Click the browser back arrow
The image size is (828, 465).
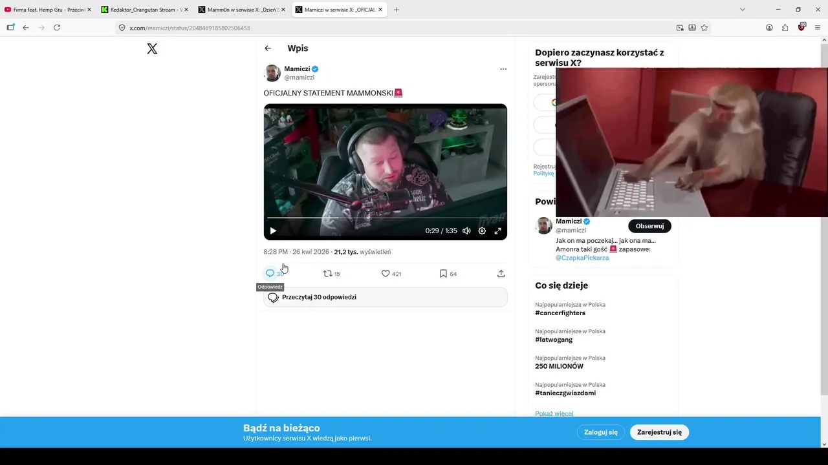click(x=26, y=28)
